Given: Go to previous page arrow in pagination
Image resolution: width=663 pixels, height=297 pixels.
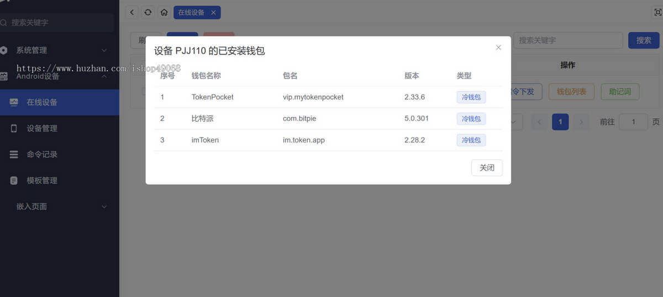Looking at the screenshot, I should click(540, 122).
